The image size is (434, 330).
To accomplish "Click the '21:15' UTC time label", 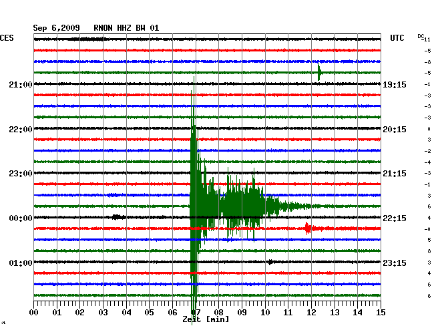I will (395, 174).
